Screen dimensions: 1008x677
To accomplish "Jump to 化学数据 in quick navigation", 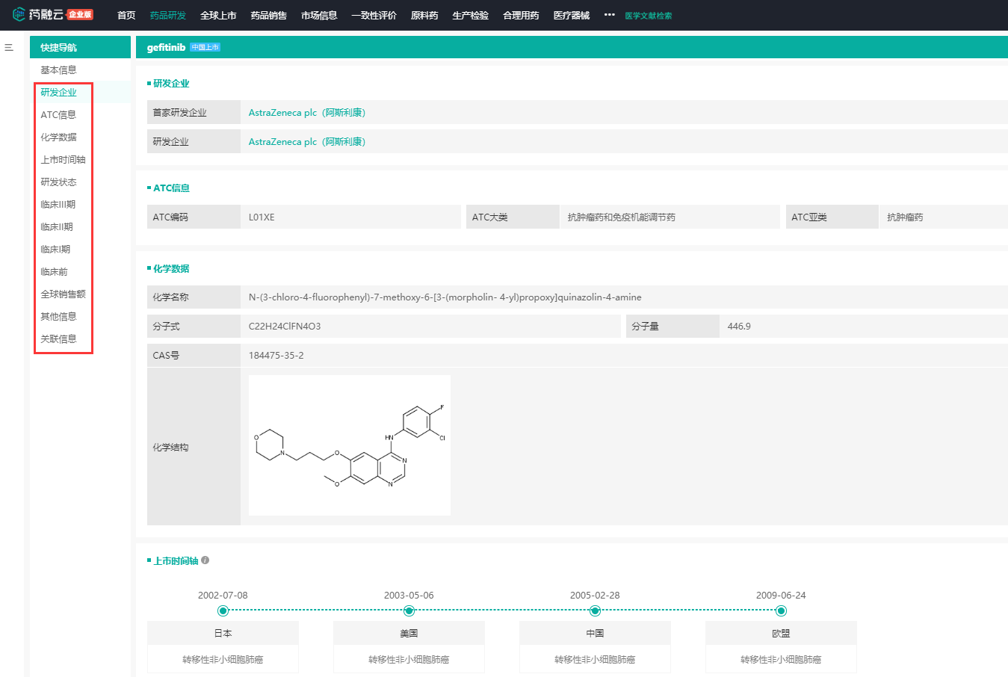I will (x=58, y=137).
